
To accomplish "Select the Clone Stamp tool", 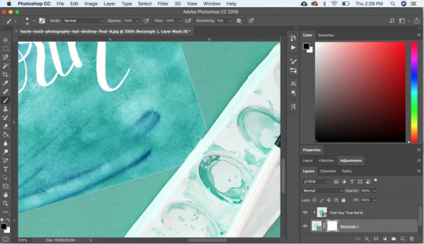I will click(6, 109).
